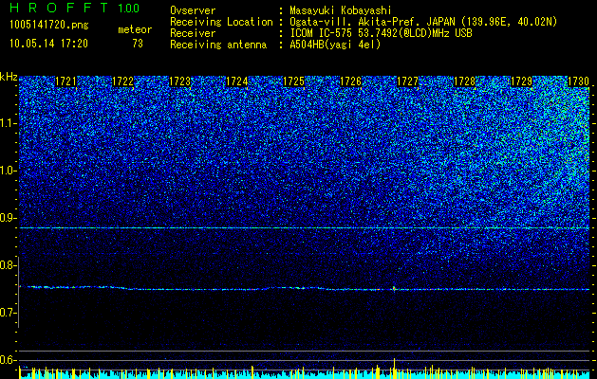
Task: Click the Receiving antenna field label
Action: tap(218, 45)
